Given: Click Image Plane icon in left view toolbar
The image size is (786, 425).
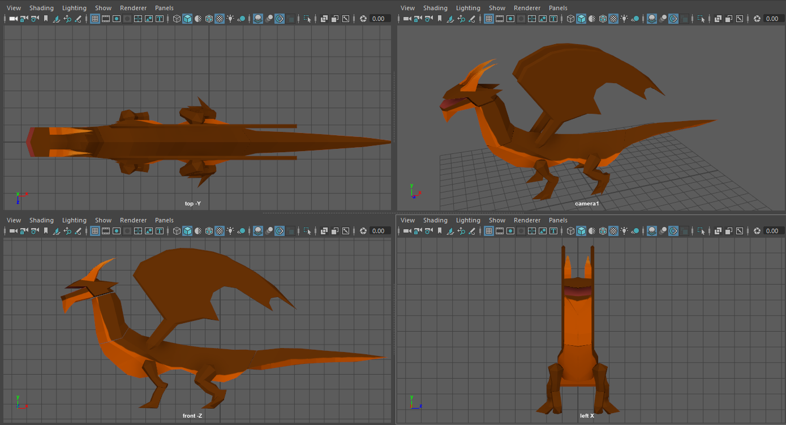Looking at the screenshot, I should pyautogui.click(x=450, y=231).
